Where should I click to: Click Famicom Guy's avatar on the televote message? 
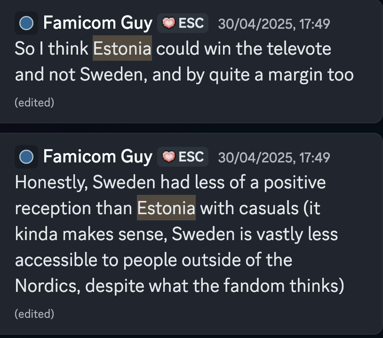[x=26, y=24]
